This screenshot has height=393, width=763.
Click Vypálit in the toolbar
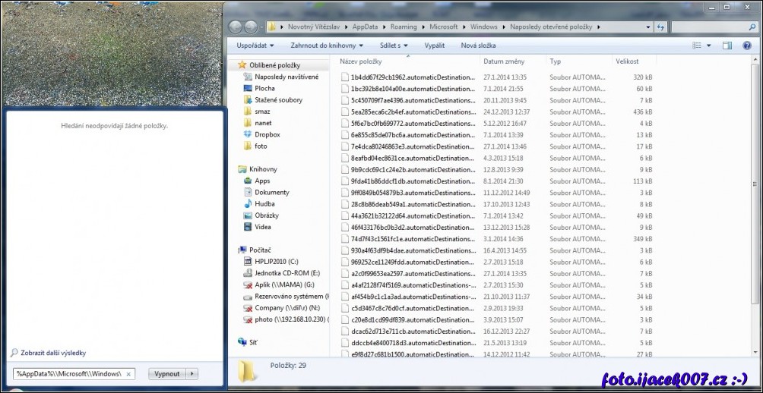click(x=435, y=46)
